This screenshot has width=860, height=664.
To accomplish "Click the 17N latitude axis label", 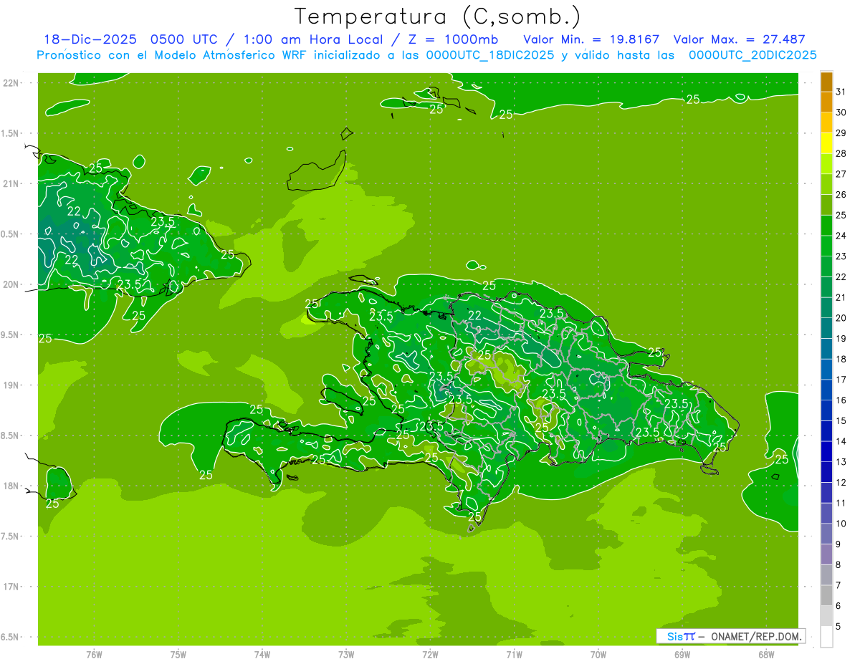I will pos(19,587).
